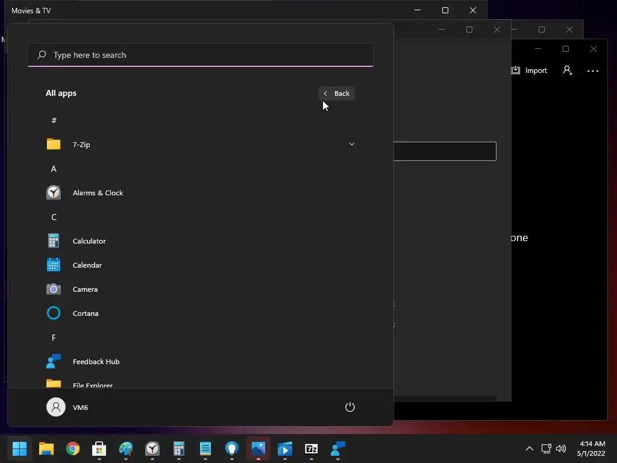Click the text field in the background window
The image size is (617, 463).
tap(445, 151)
